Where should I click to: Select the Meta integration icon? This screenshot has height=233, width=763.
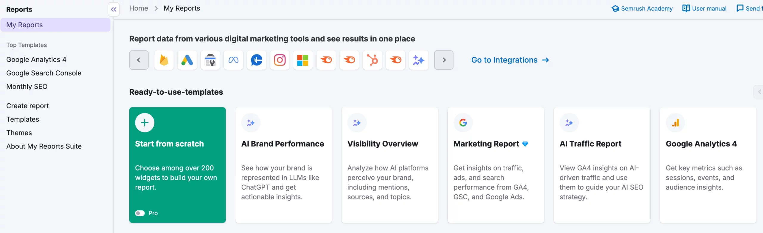233,60
